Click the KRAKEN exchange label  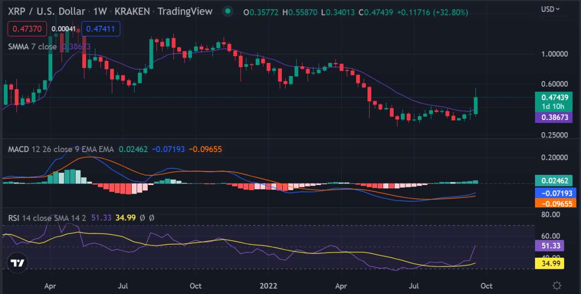click(x=132, y=12)
